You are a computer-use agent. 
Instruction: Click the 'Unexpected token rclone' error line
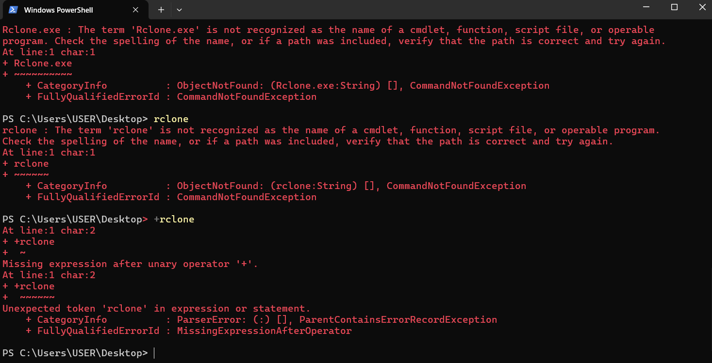click(156, 309)
